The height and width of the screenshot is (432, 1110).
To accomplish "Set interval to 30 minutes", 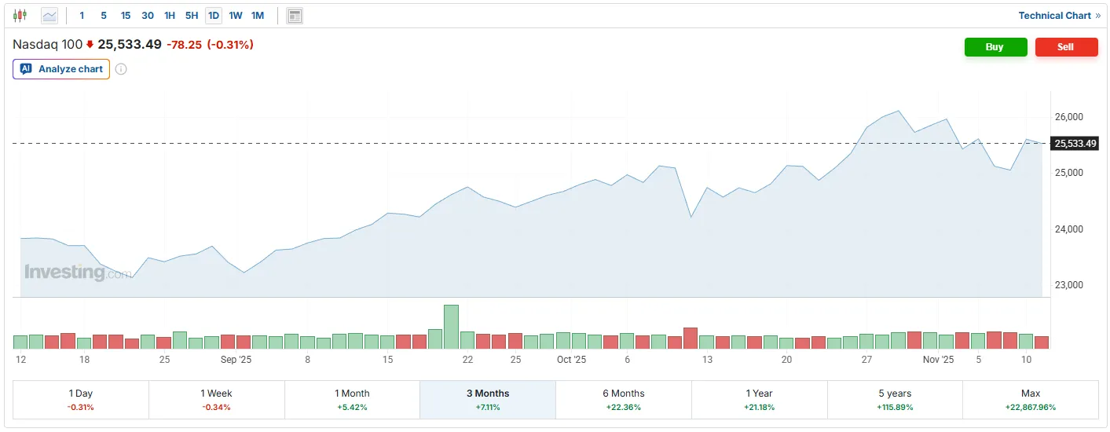I will 148,16.
